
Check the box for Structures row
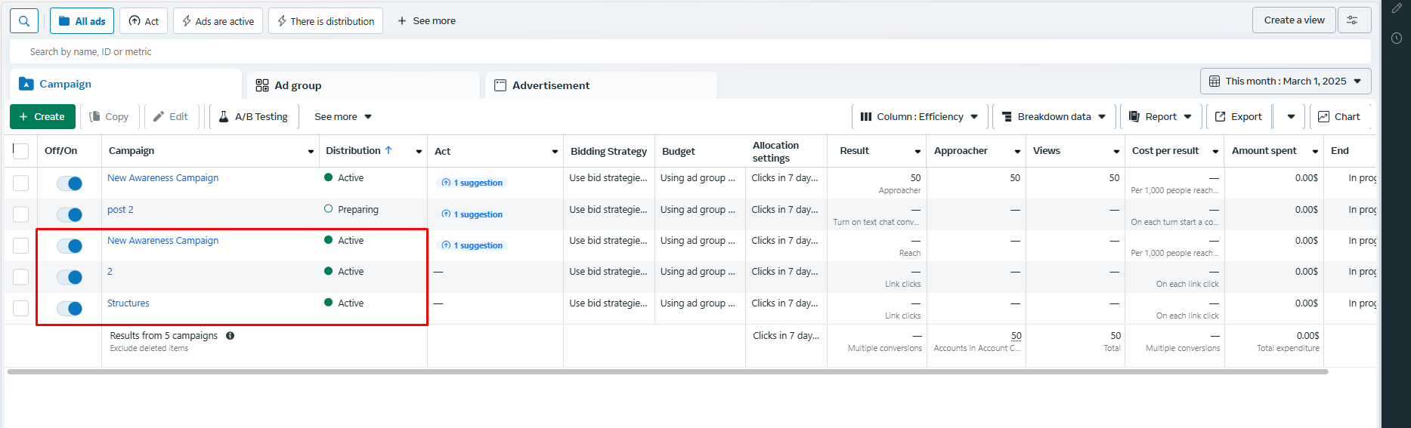point(21,308)
